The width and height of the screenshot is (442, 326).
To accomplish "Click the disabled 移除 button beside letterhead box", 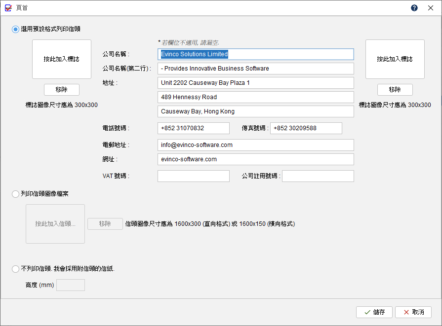I will (x=105, y=224).
